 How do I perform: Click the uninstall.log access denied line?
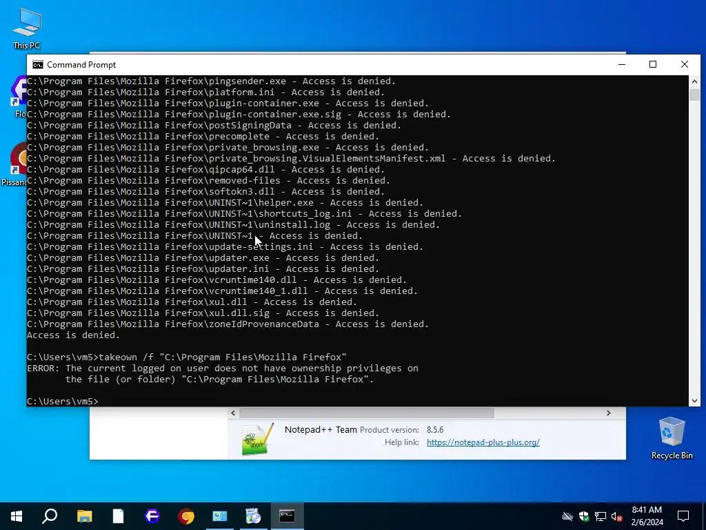click(x=233, y=225)
